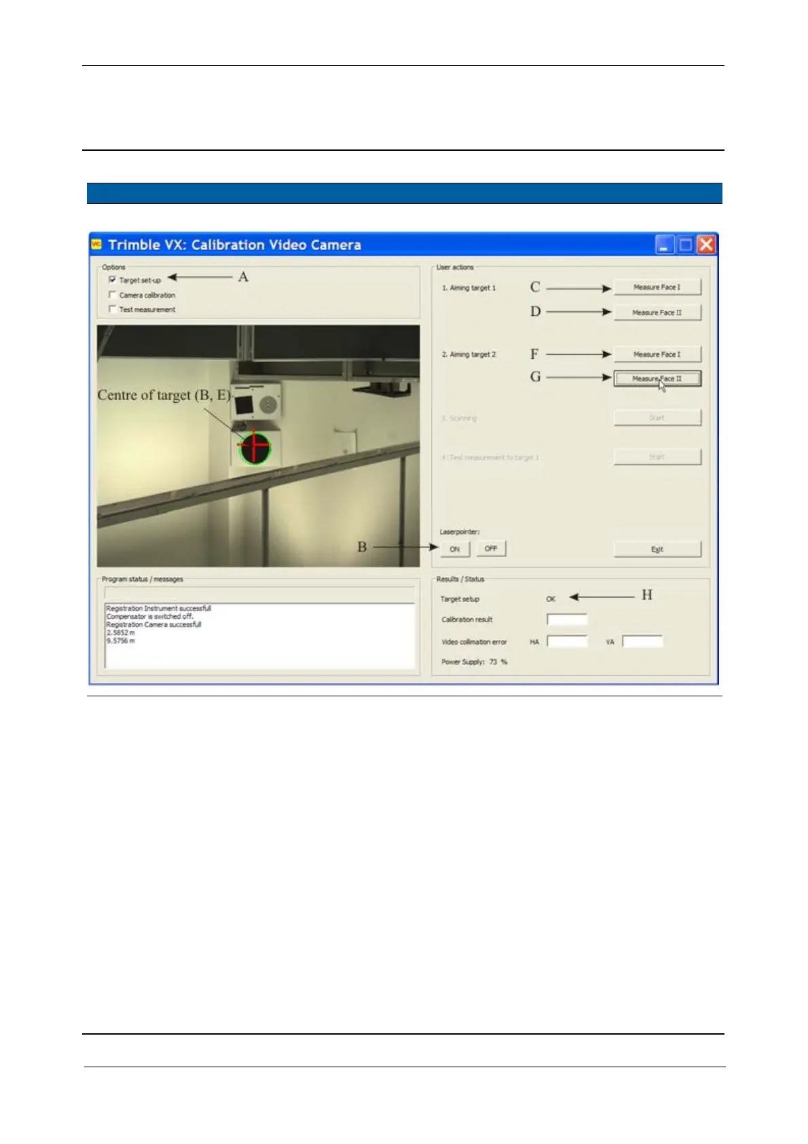The image size is (808, 1144).
Task: Click the Calibration result field
Action: point(567,620)
